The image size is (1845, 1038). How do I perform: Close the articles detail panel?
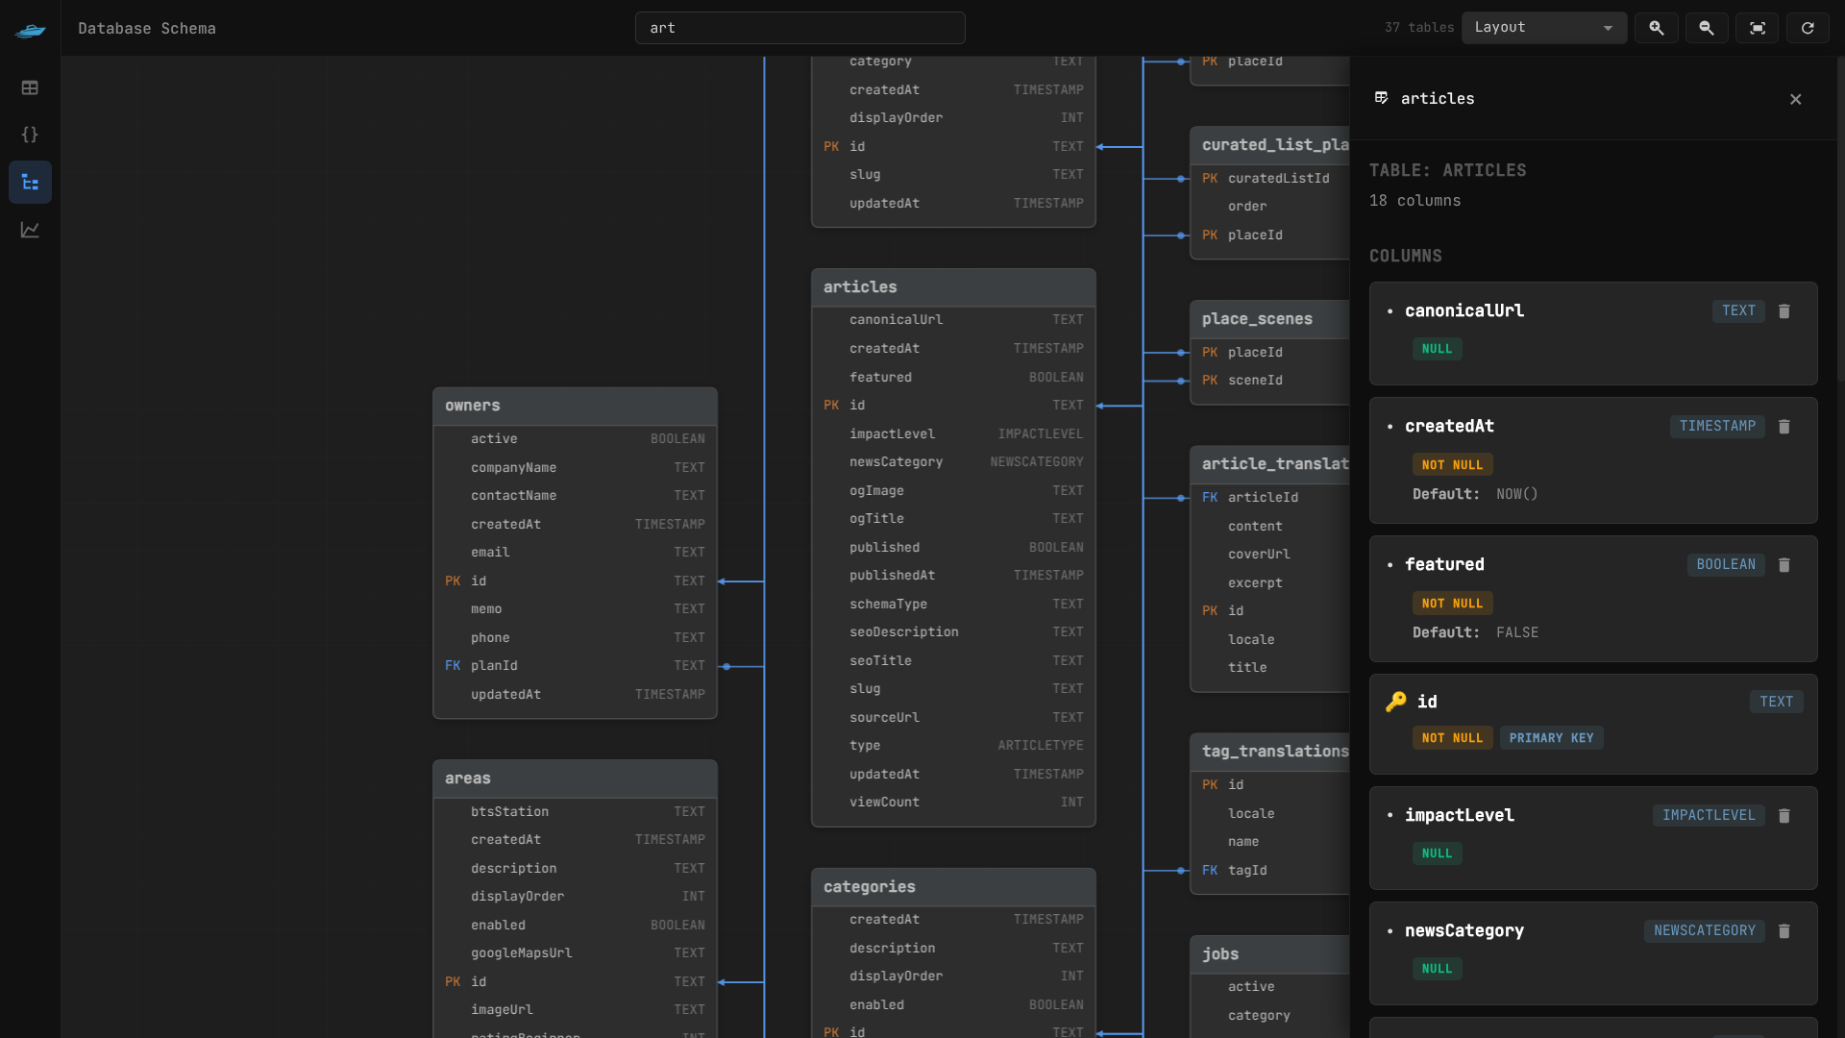click(x=1796, y=99)
